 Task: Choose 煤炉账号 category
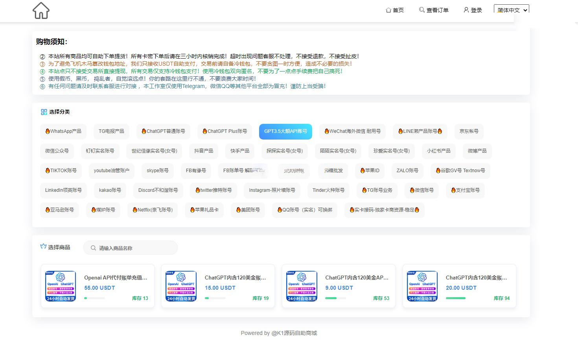click(103, 210)
